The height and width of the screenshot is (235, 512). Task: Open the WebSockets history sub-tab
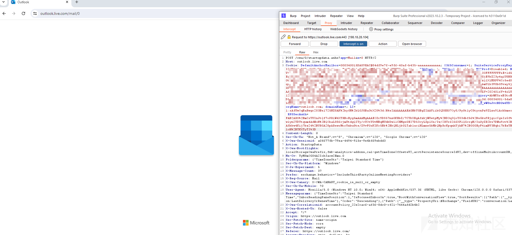point(344,29)
